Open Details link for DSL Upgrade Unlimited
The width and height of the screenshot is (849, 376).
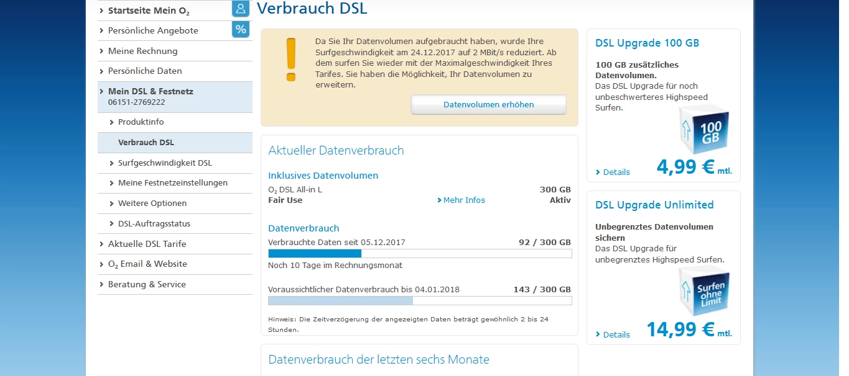point(613,334)
